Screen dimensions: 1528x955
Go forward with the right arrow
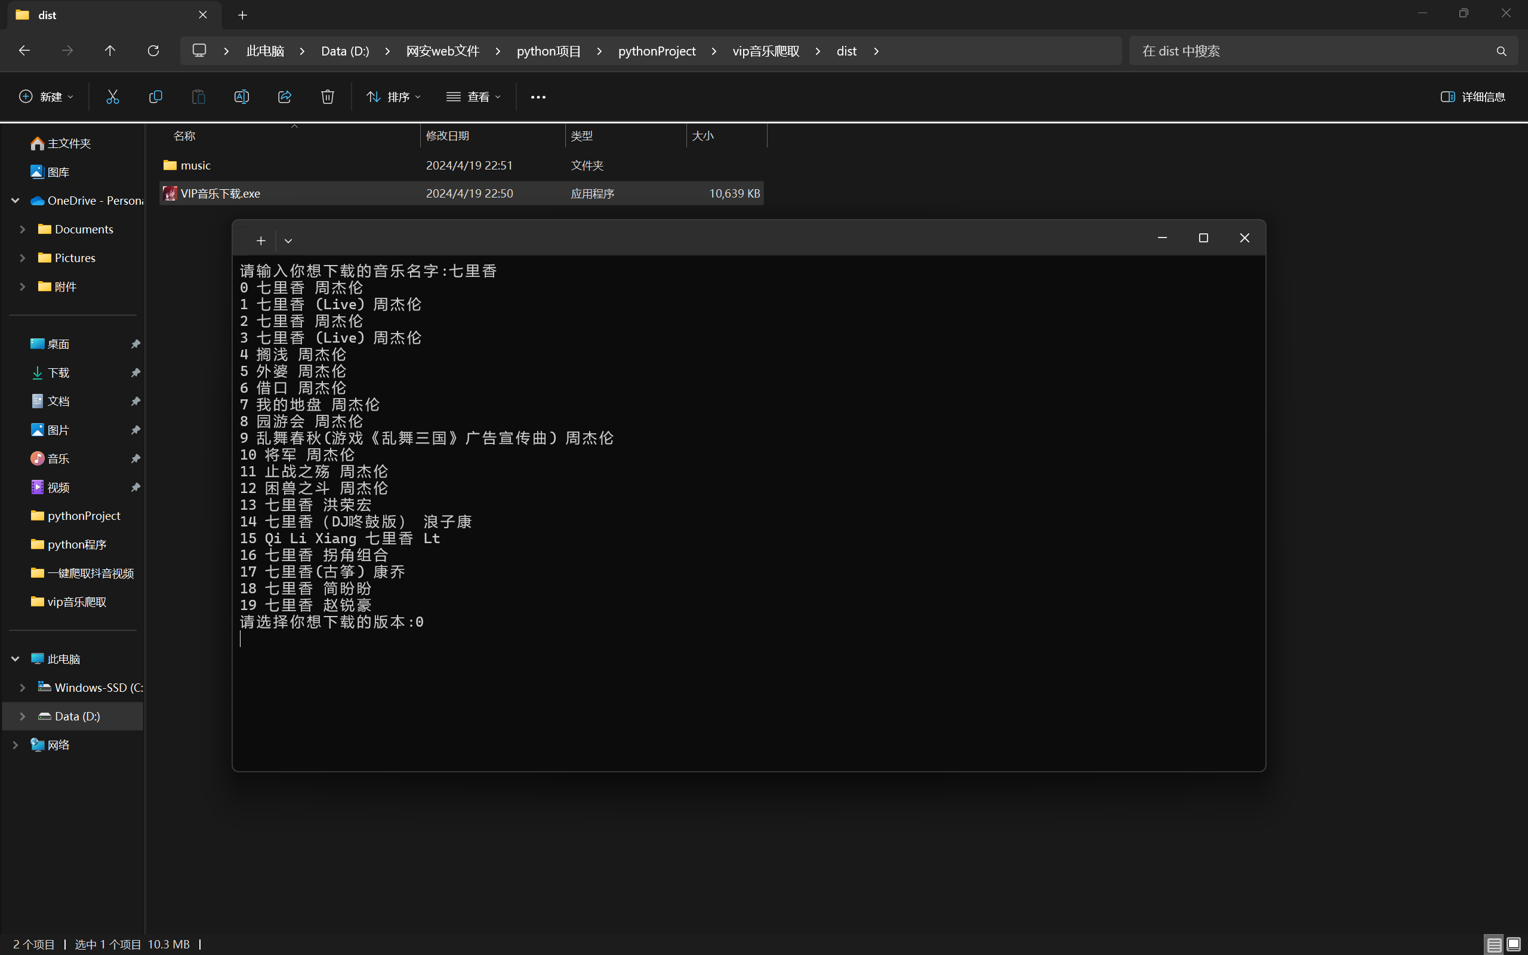(x=67, y=51)
